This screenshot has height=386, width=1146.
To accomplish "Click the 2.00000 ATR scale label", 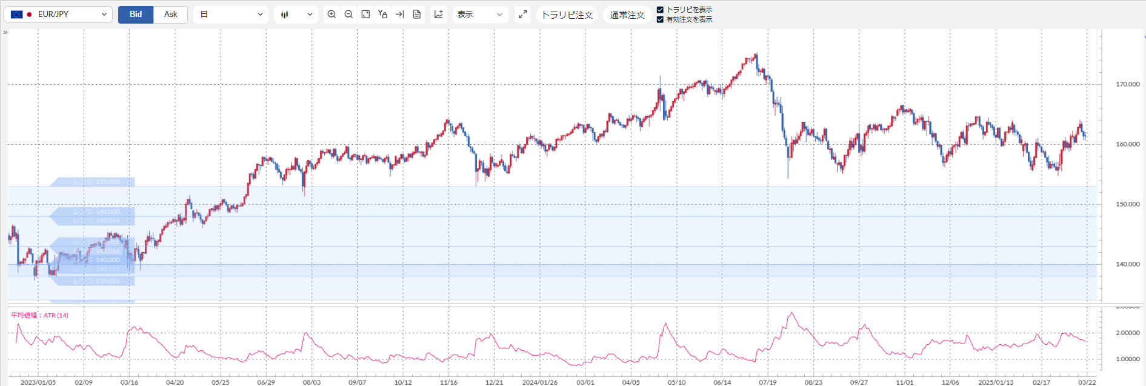I will (x=1128, y=333).
